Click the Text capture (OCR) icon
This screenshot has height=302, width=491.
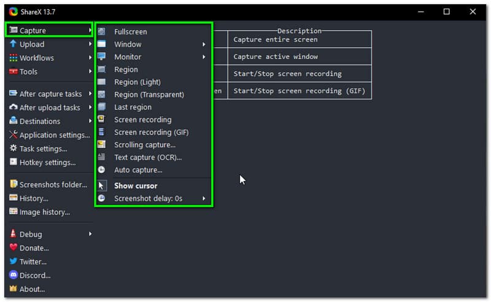pyautogui.click(x=101, y=157)
